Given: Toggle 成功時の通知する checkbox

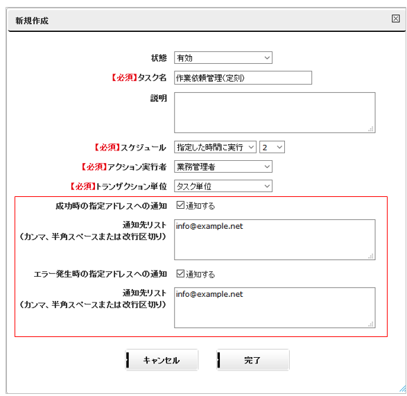Looking at the screenshot, I should click(x=180, y=205).
